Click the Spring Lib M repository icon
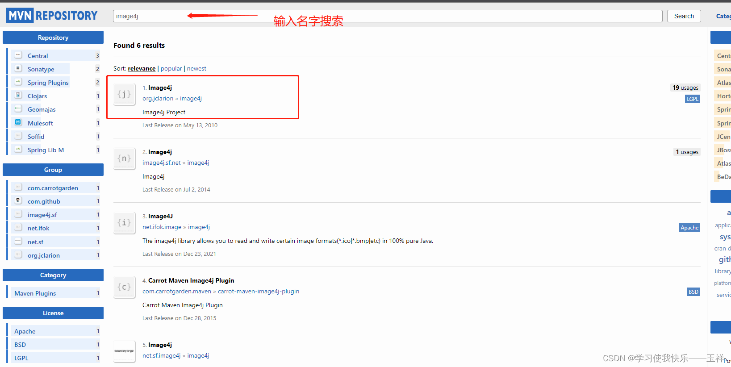The height and width of the screenshot is (367, 731). [x=18, y=149]
